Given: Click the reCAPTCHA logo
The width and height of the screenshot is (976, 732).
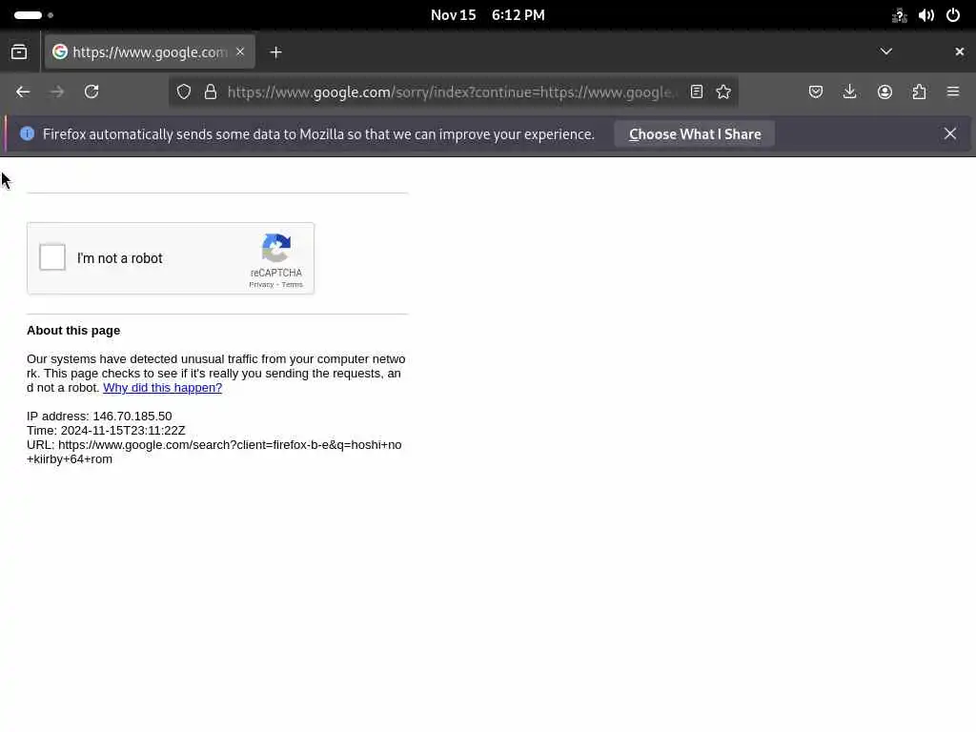Looking at the screenshot, I should pos(276,249).
